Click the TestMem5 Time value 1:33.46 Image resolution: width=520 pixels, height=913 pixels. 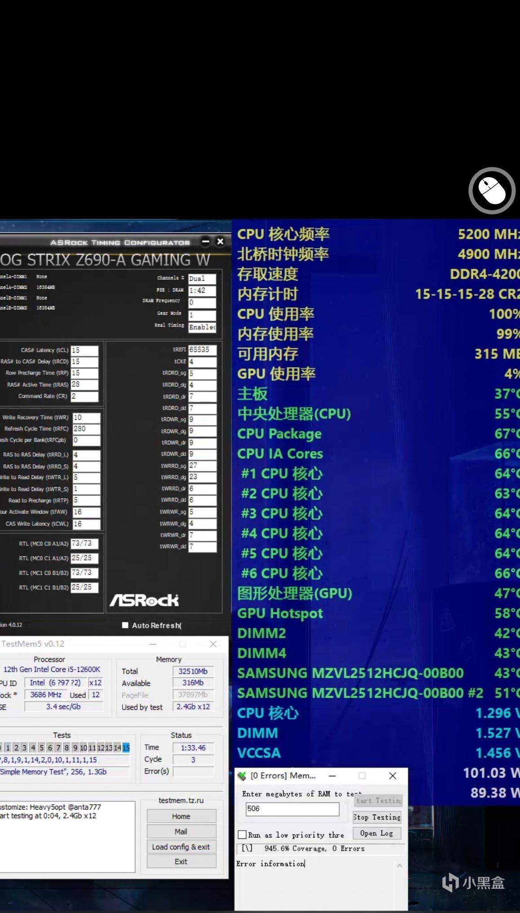click(x=193, y=747)
